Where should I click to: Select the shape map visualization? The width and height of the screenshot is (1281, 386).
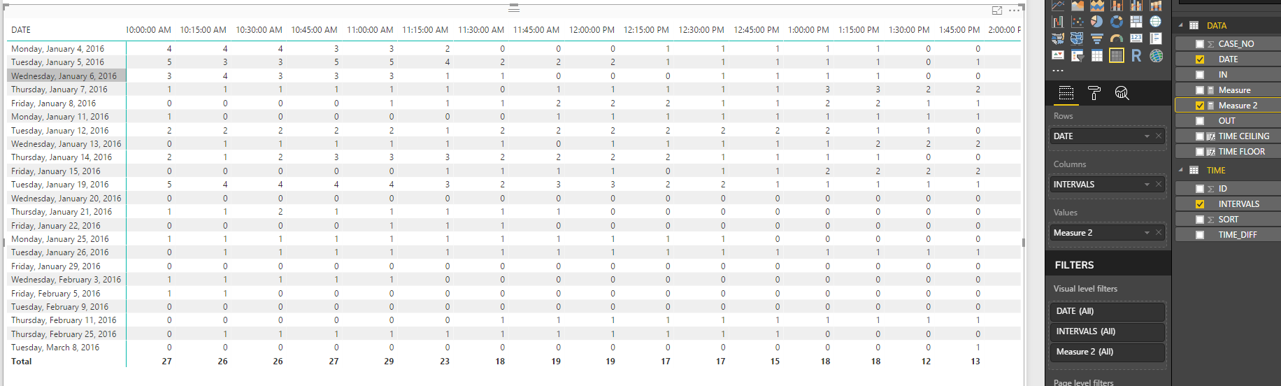coord(1078,38)
